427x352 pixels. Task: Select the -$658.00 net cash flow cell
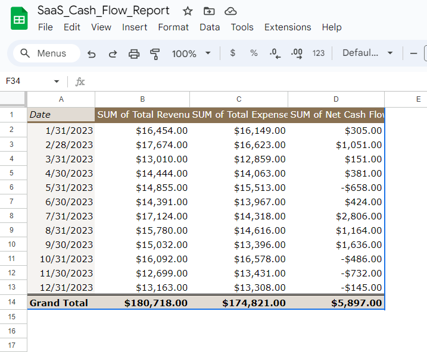[x=336, y=187]
